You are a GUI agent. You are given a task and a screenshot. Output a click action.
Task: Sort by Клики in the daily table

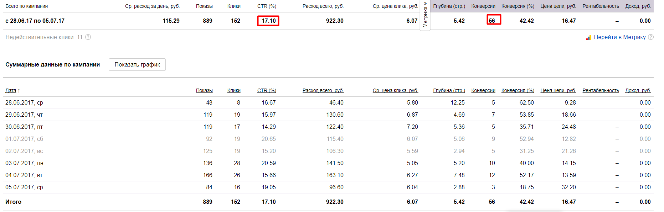coord(234,90)
